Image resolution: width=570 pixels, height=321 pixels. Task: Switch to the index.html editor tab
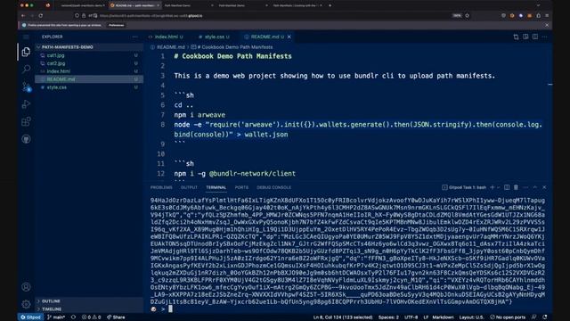[x=166, y=37]
